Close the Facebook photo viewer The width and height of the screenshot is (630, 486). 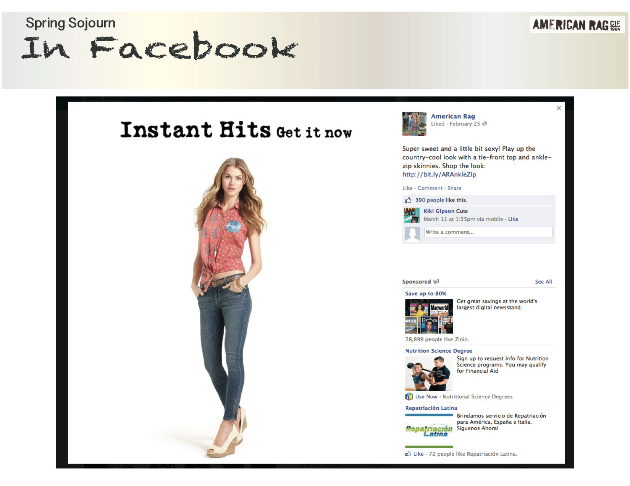(559, 108)
